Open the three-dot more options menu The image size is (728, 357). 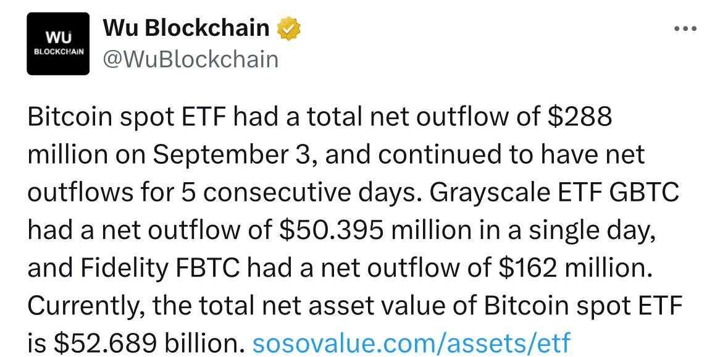pos(685,29)
